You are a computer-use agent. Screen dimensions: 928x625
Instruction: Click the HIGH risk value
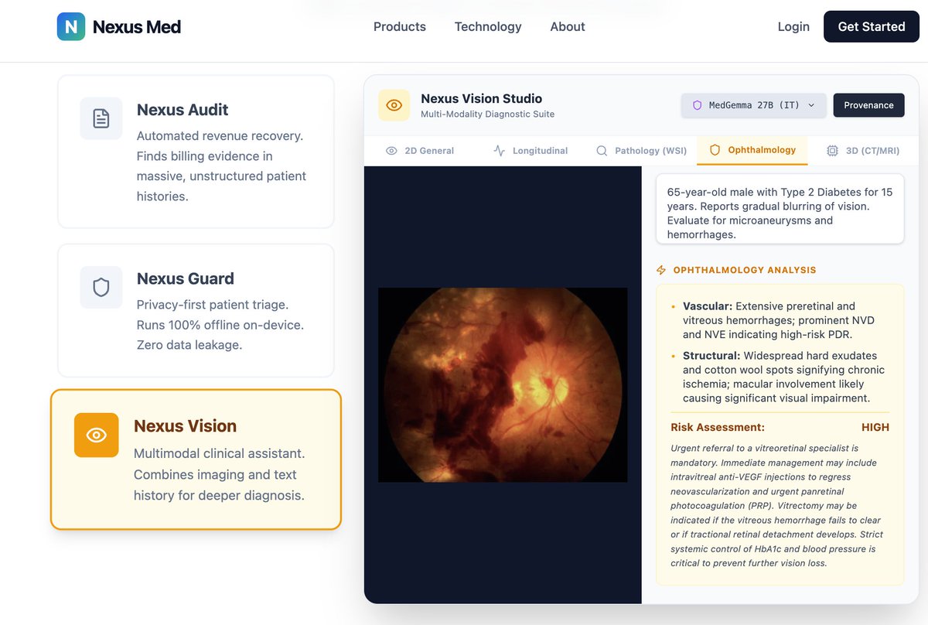(875, 427)
